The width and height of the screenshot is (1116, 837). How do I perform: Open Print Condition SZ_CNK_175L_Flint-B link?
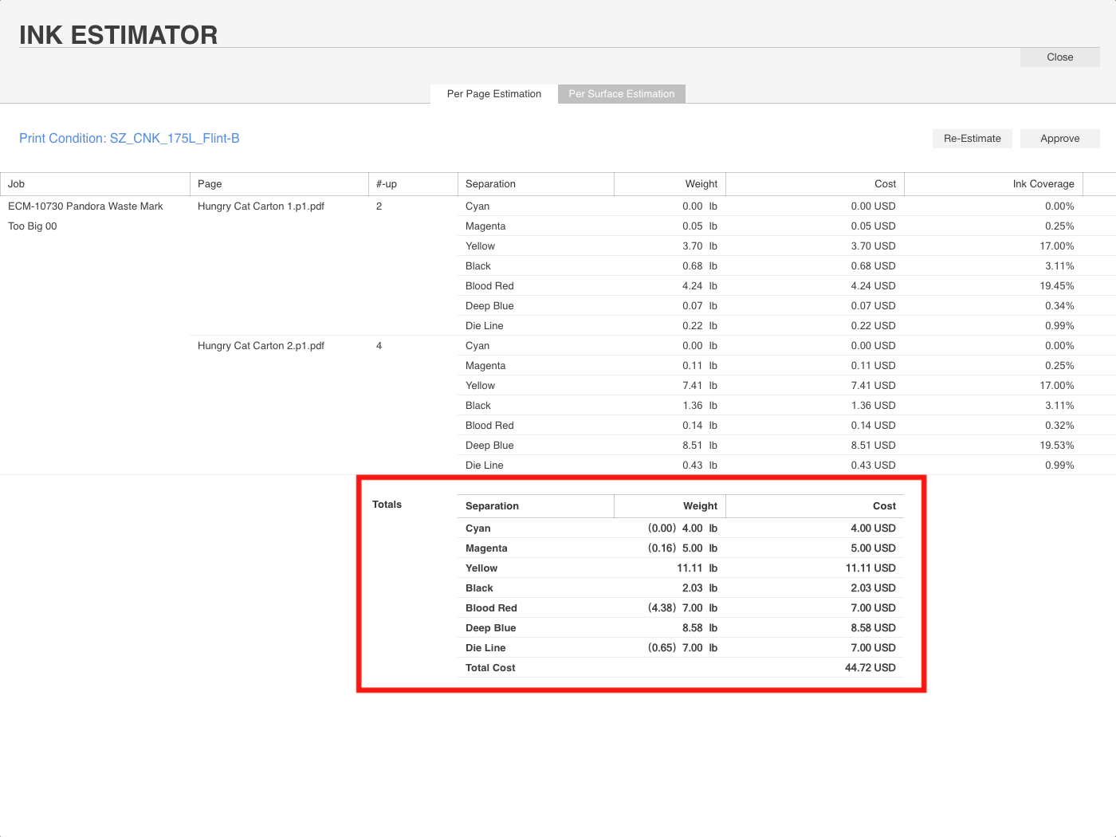coord(129,139)
